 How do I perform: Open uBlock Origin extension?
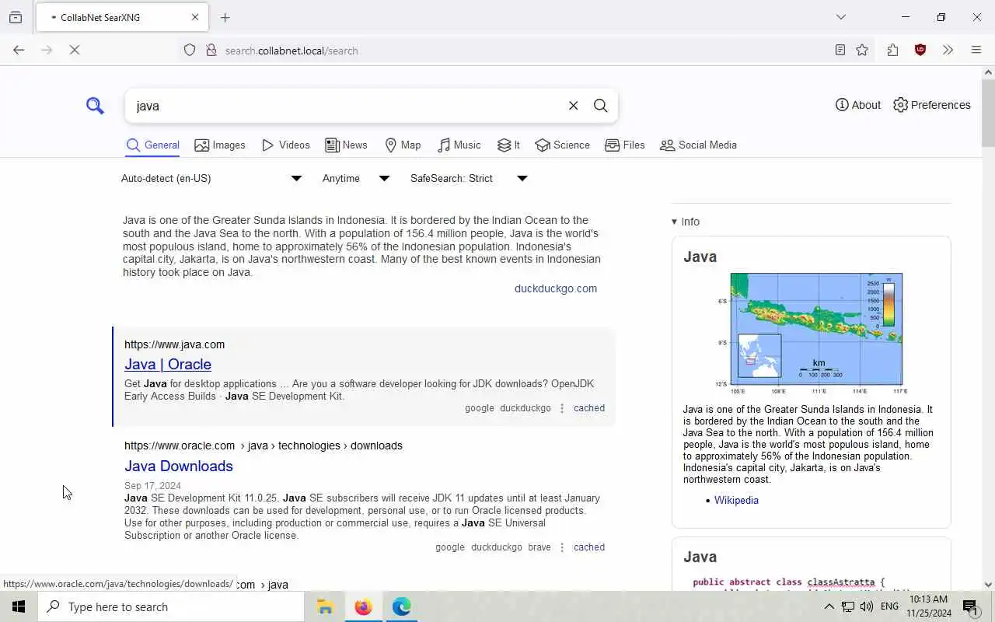click(x=920, y=50)
